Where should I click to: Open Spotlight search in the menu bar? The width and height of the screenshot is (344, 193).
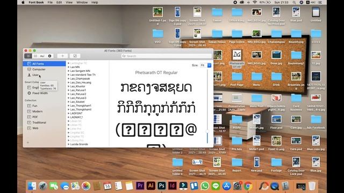(294, 2)
